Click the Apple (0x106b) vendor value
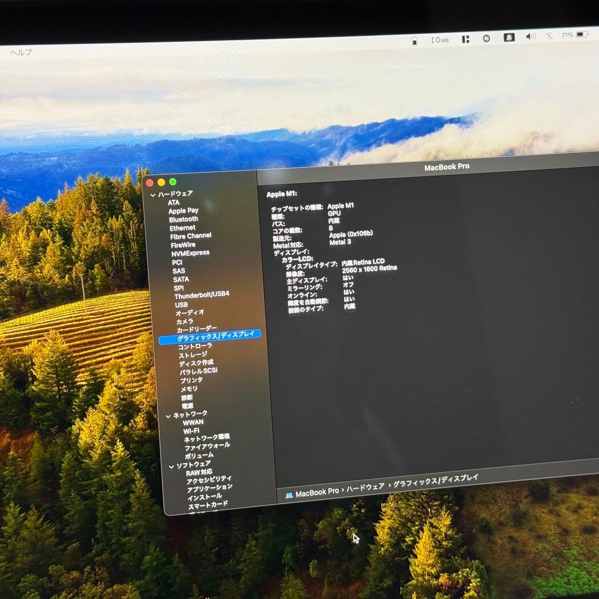The height and width of the screenshot is (599, 599). click(x=351, y=234)
